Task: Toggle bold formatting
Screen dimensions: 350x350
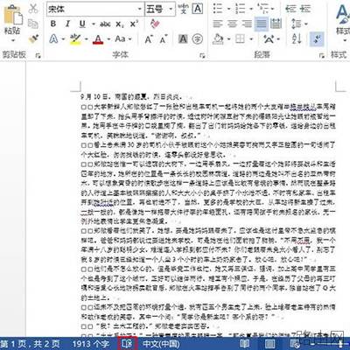Action: 53,24
